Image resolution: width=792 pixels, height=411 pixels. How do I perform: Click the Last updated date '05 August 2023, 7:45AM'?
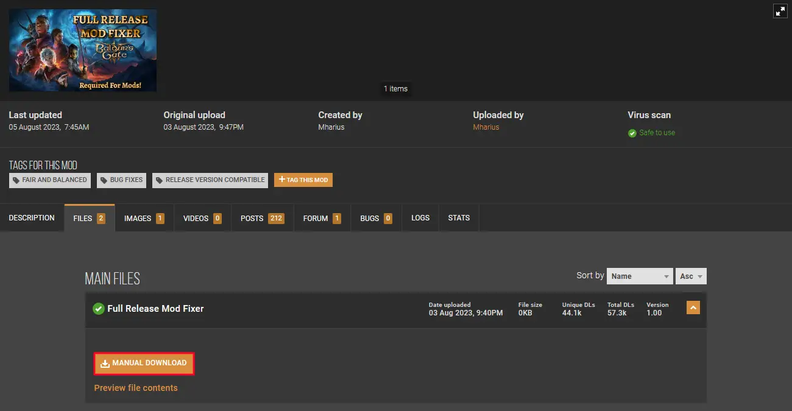[49, 127]
